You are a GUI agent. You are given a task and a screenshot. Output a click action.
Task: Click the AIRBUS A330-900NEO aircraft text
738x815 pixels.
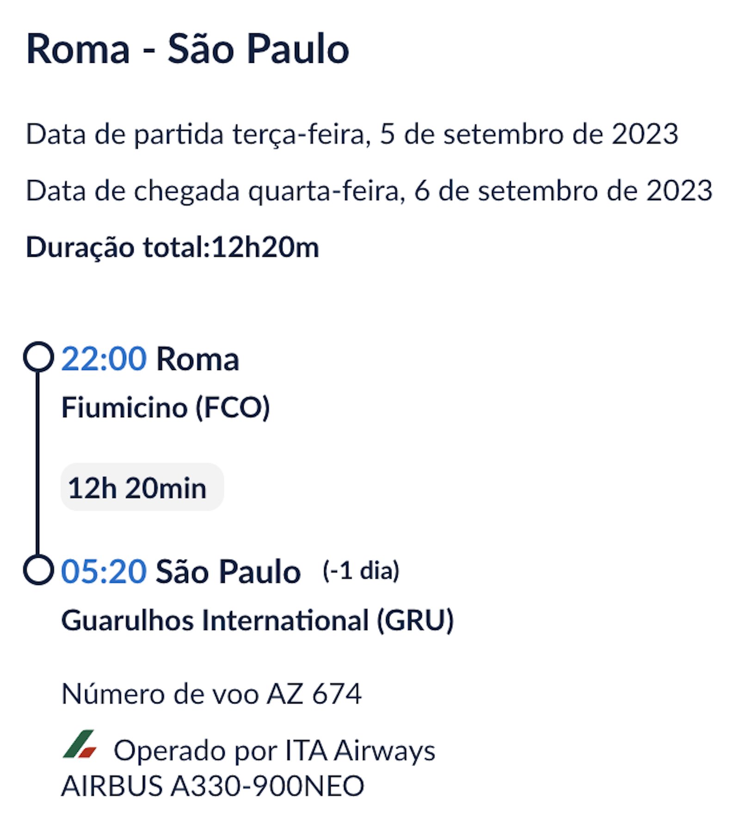click(x=213, y=786)
